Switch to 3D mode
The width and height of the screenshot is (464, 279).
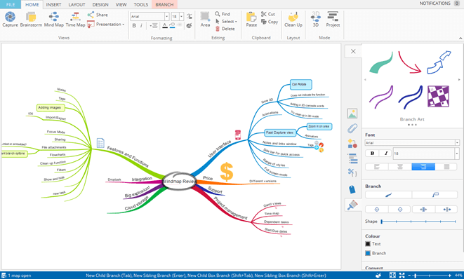coord(316,19)
